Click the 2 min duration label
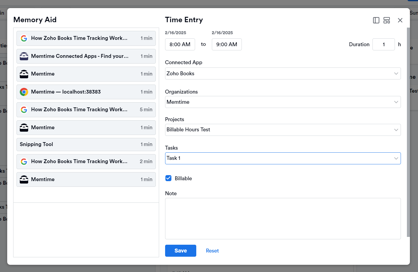The width and height of the screenshot is (418, 272). point(146,162)
